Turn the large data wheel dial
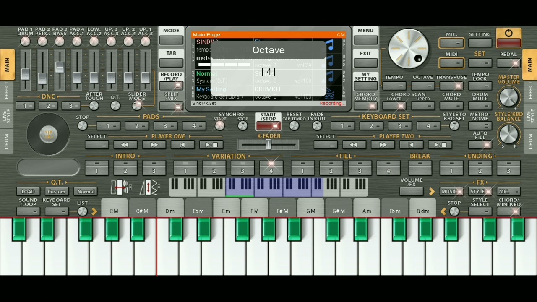Image resolution: width=537 pixels, height=302 pixels. 408,49
